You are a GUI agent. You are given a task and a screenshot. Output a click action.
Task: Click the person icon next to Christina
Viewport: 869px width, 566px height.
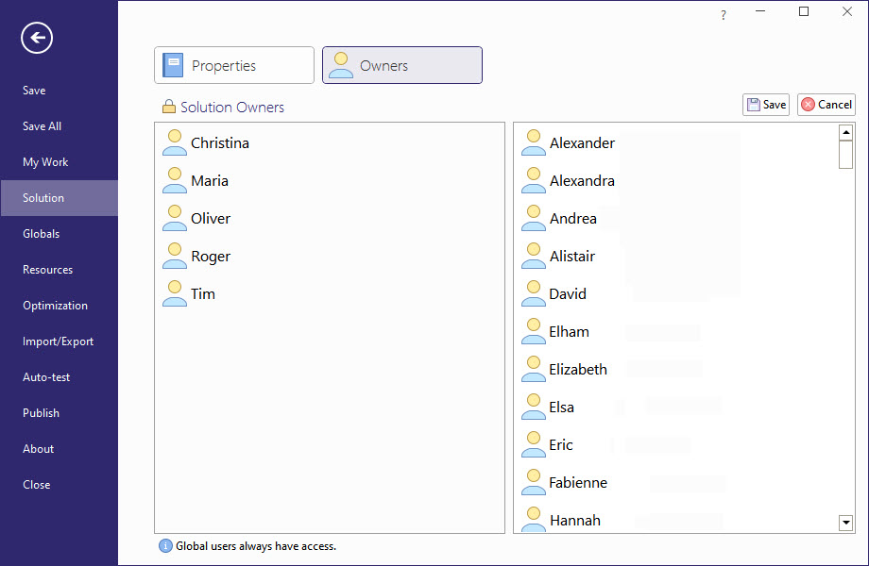(174, 141)
